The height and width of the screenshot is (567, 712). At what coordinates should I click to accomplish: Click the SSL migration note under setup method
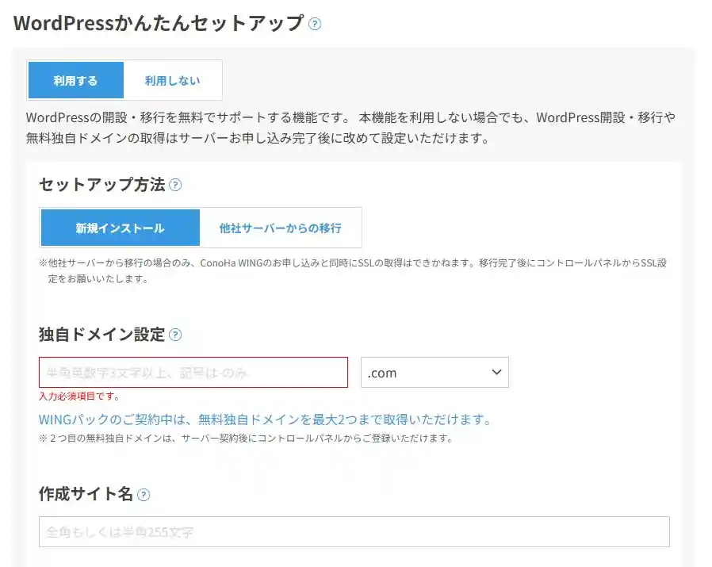tap(353, 270)
